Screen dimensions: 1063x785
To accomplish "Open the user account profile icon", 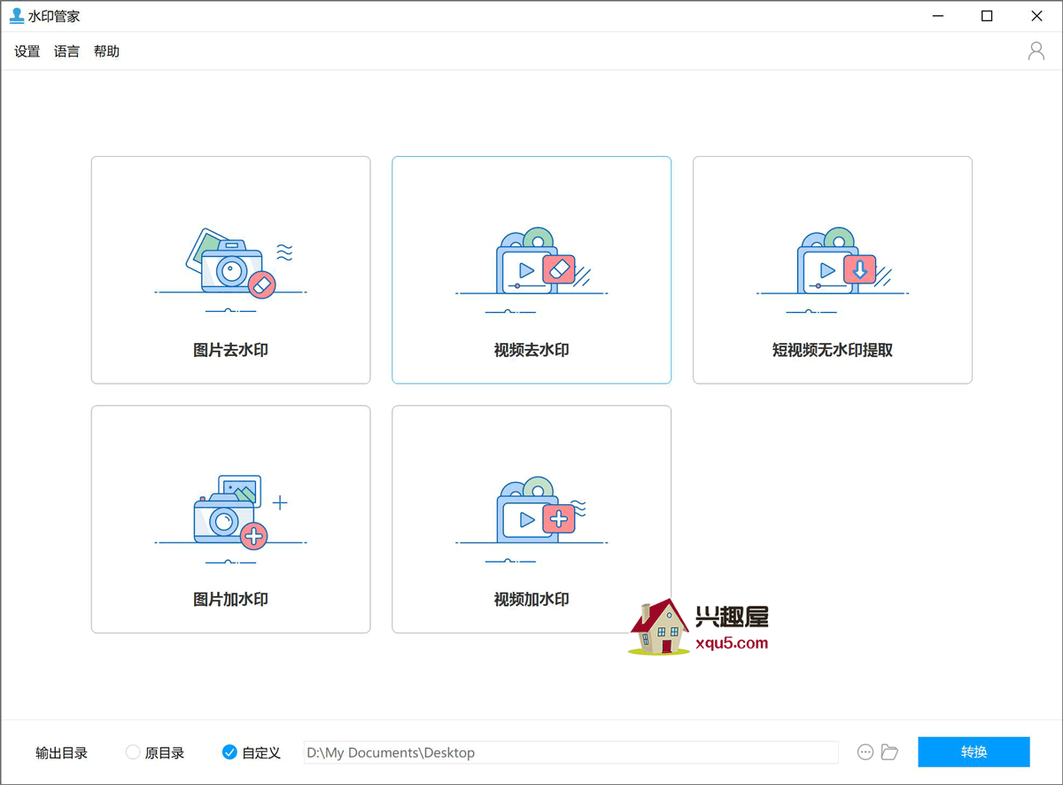I will tap(1036, 51).
